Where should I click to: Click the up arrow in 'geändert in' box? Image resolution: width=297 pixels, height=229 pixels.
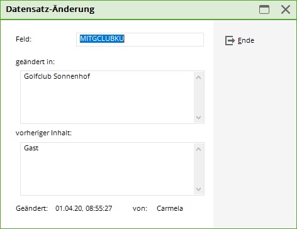pos(198,77)
